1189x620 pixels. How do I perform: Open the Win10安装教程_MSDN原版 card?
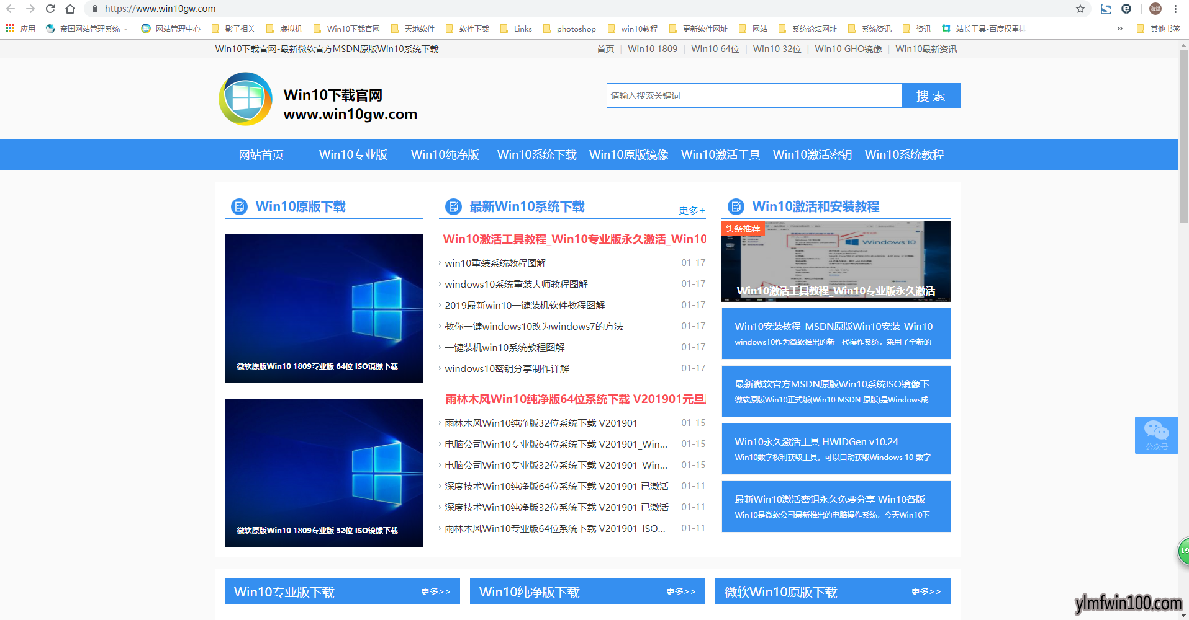pos(836,334)
